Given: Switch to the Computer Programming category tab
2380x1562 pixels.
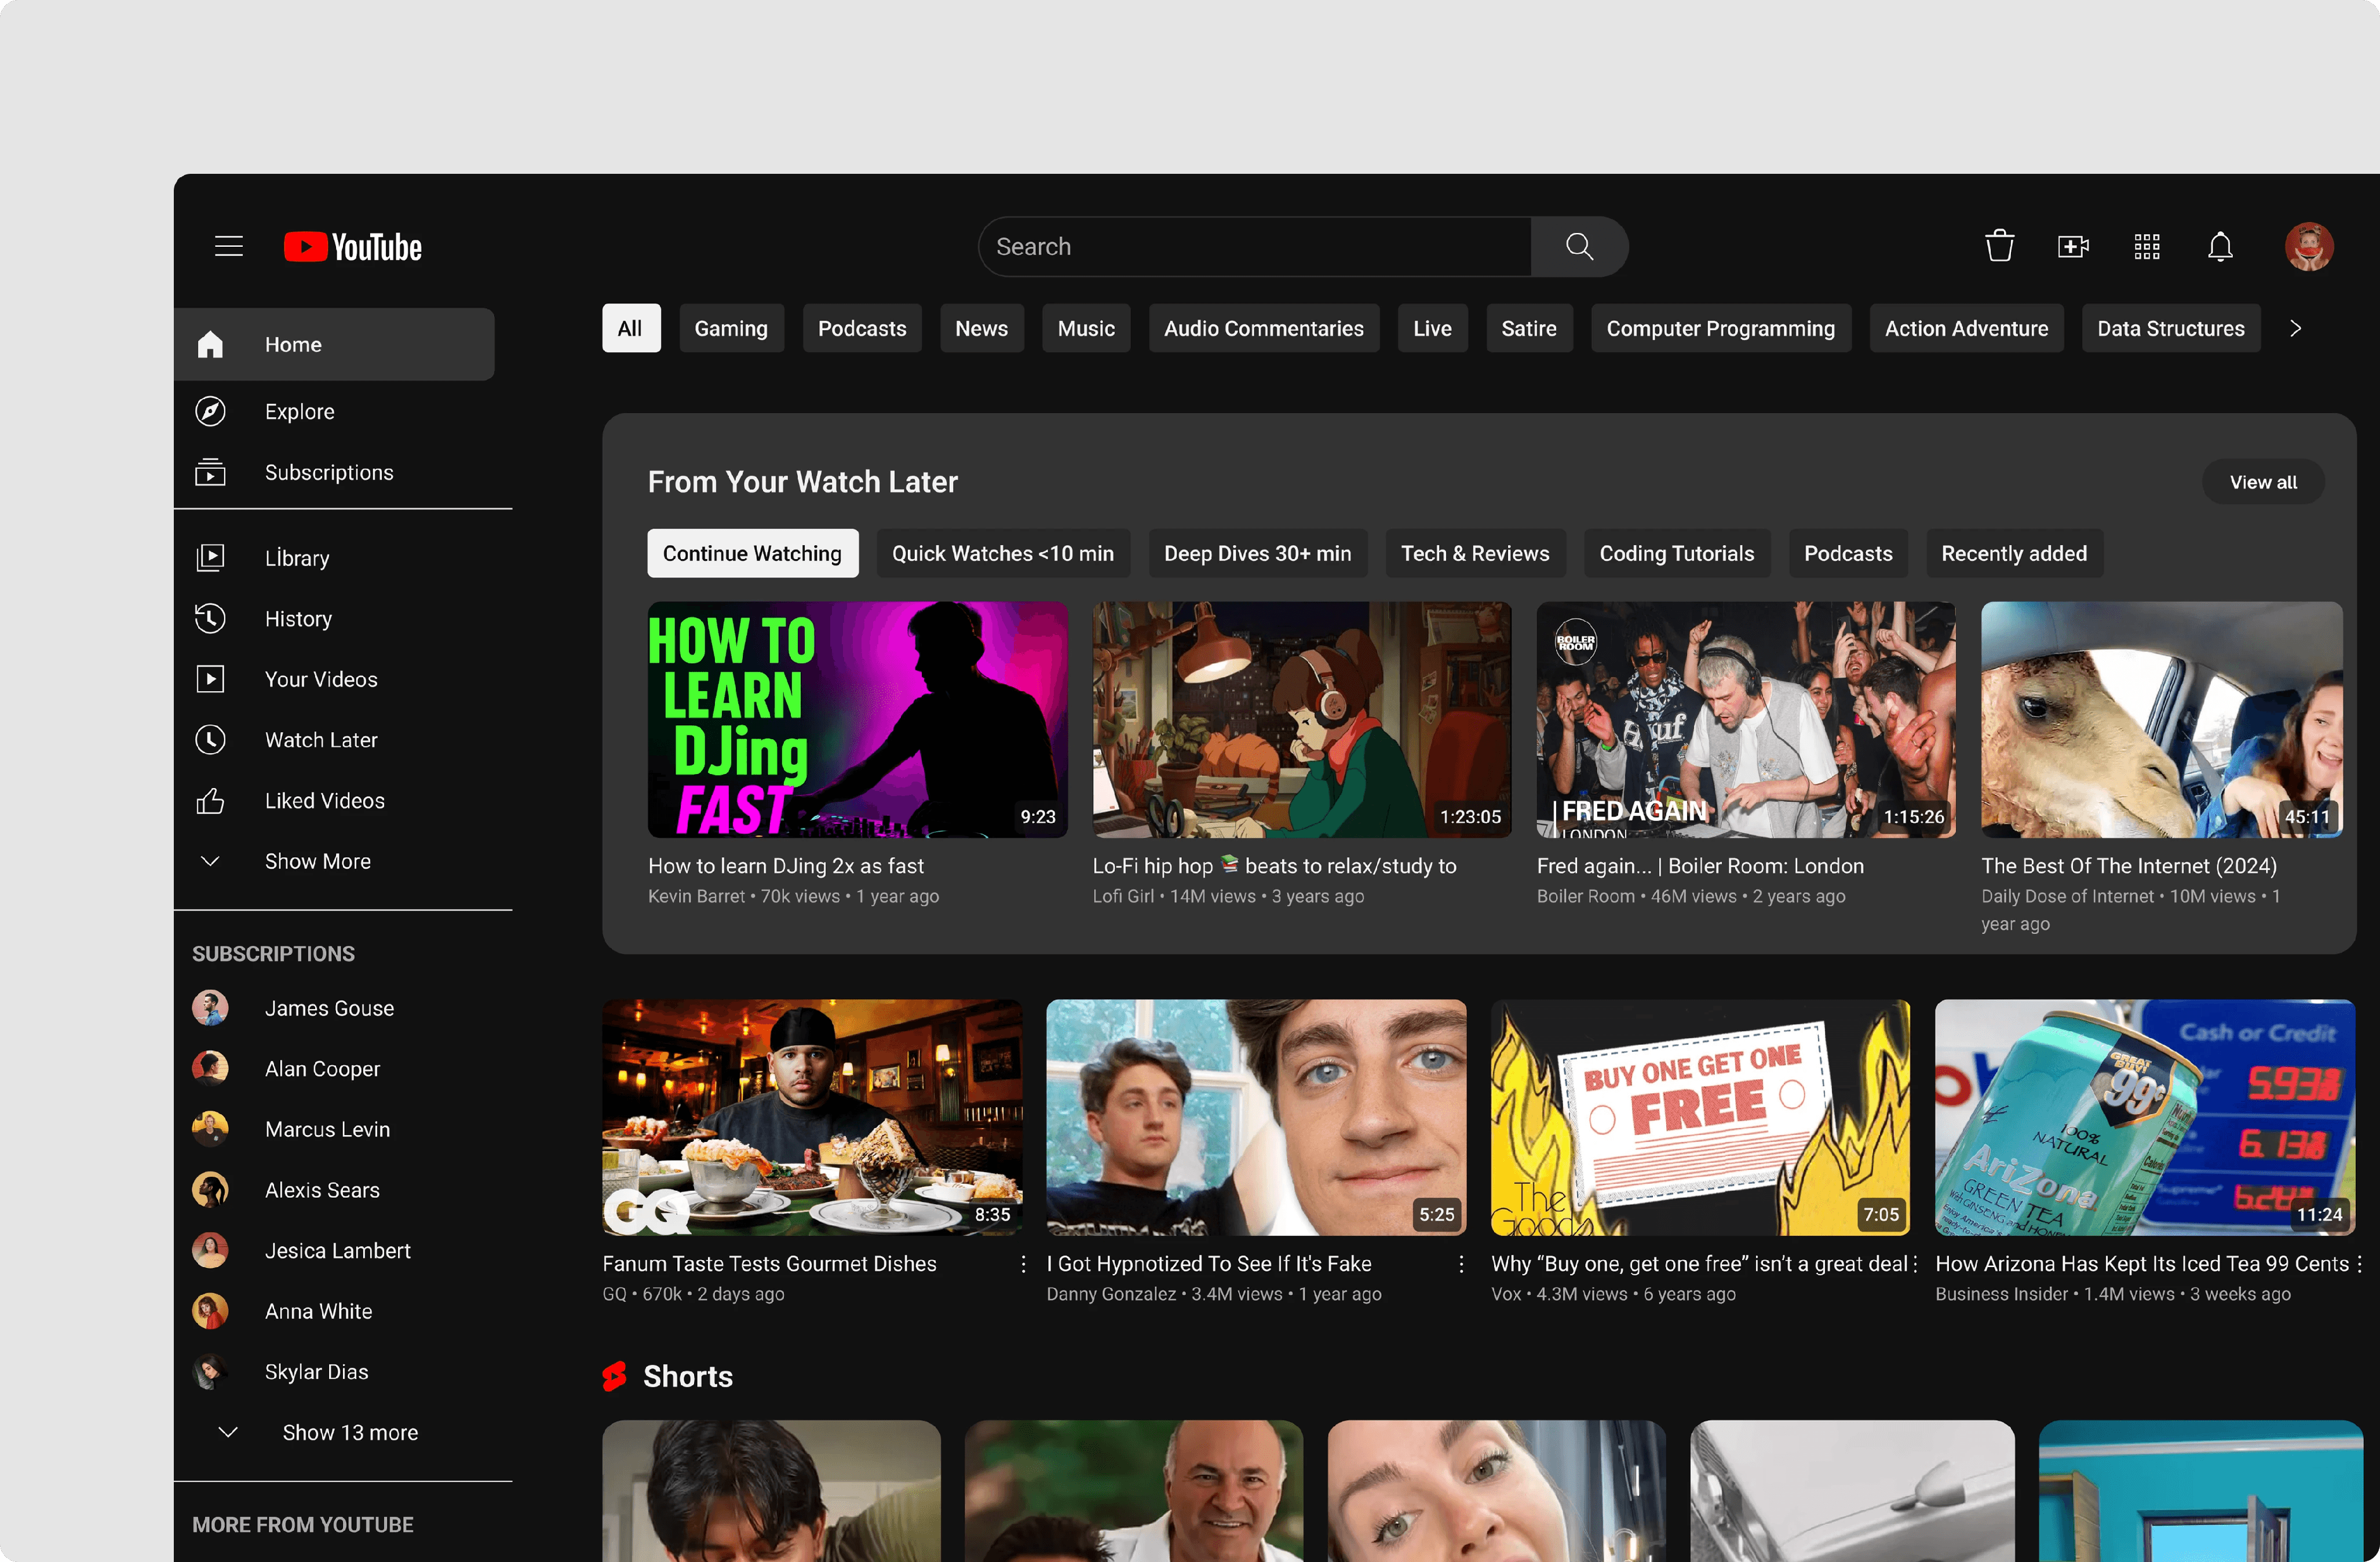Looking at the screenshot, I should click(x=1720, y=328).
